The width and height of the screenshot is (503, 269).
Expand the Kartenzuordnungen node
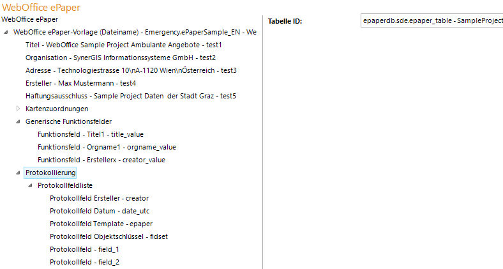tap(19, 109)
